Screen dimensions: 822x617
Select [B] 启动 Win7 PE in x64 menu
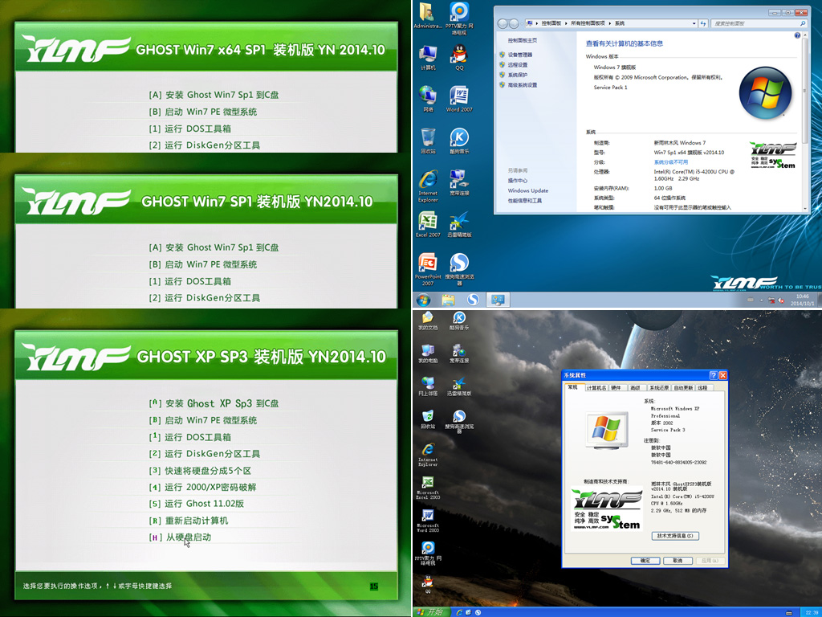(203, 112)
